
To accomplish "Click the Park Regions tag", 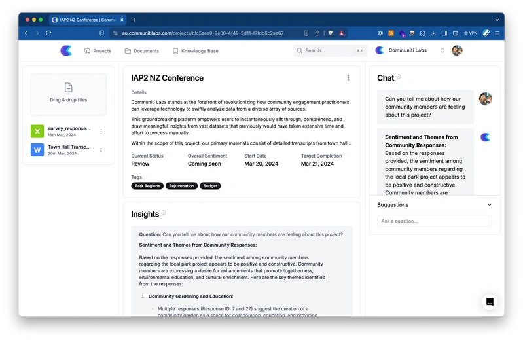I will (x=147, y=186).
